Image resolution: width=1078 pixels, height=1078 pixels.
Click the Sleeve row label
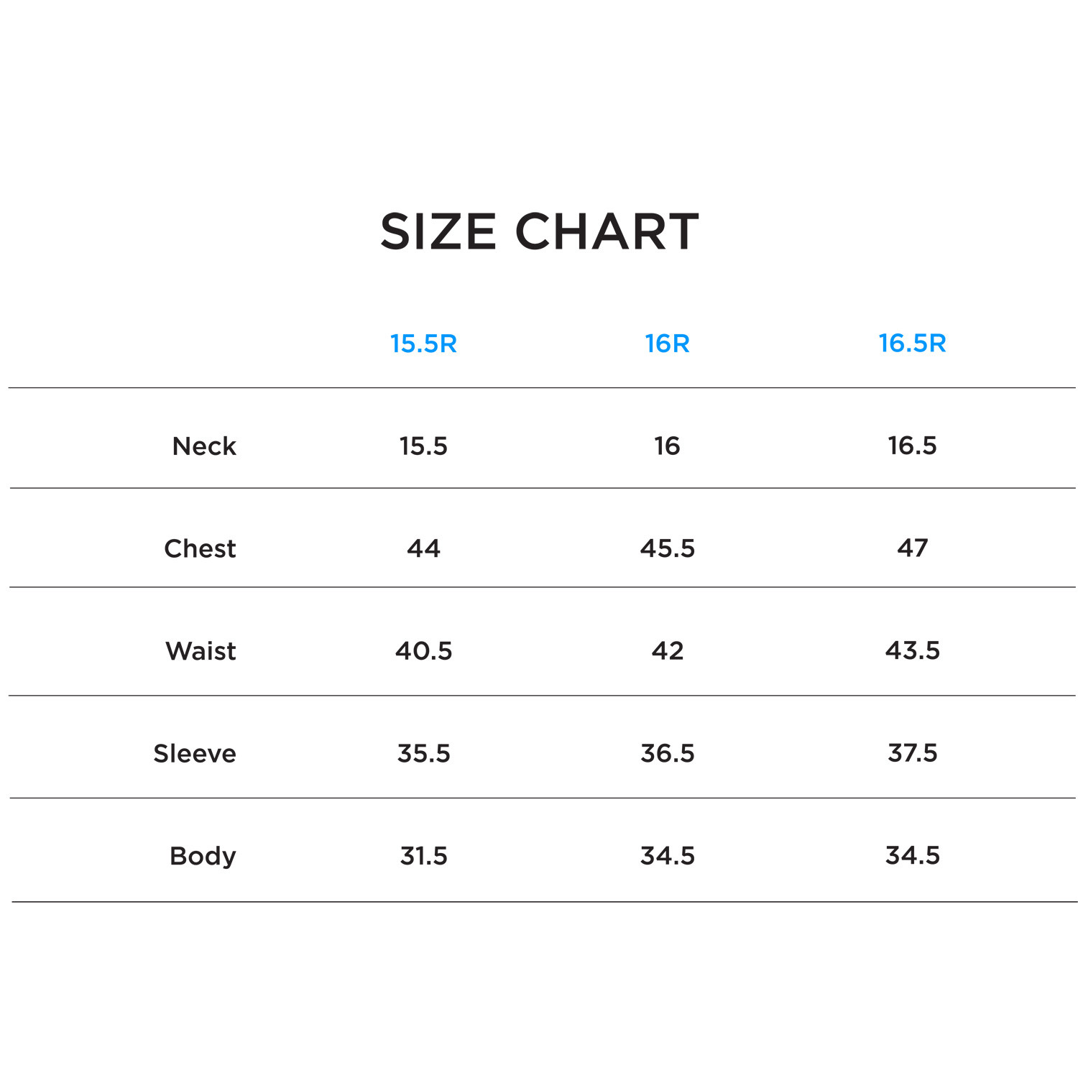point(195,754)
